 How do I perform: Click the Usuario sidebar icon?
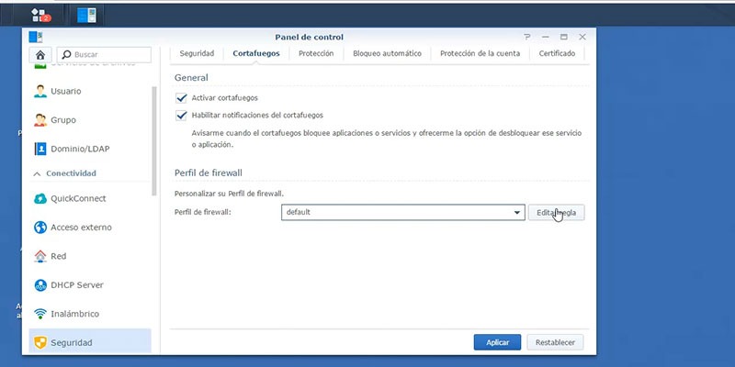pyautogui.click(x=40, y=91)
